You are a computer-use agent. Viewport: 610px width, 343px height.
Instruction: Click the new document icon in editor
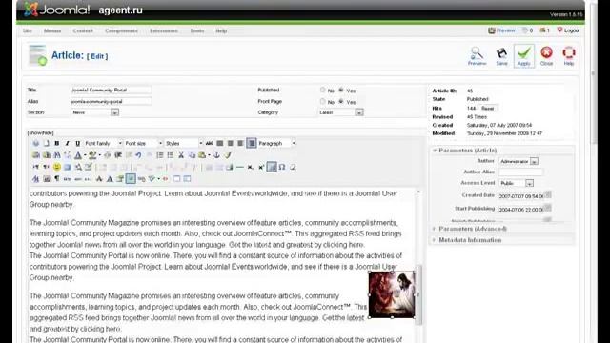point(47,144)
